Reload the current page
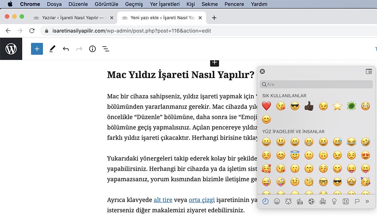 coord(32,31)
